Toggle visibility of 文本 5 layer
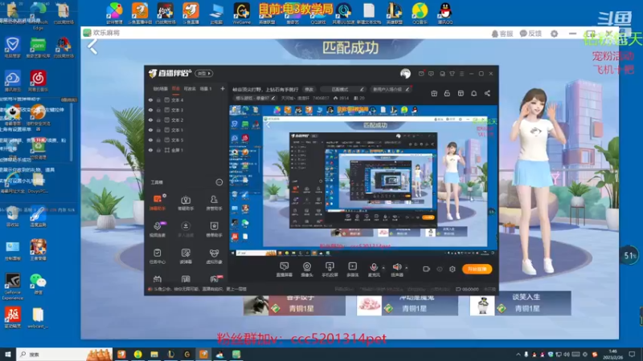Image resolution: width=643 pixels, height=361 pixels. point(150,140)
